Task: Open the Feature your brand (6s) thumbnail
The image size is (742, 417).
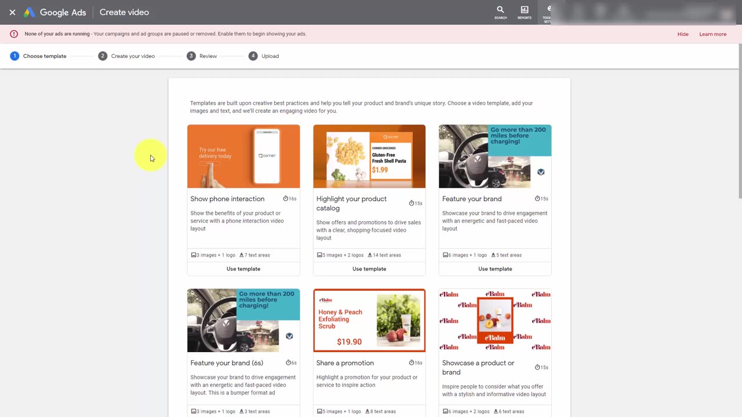Action: pyautogui.click(x=243, y=320)
